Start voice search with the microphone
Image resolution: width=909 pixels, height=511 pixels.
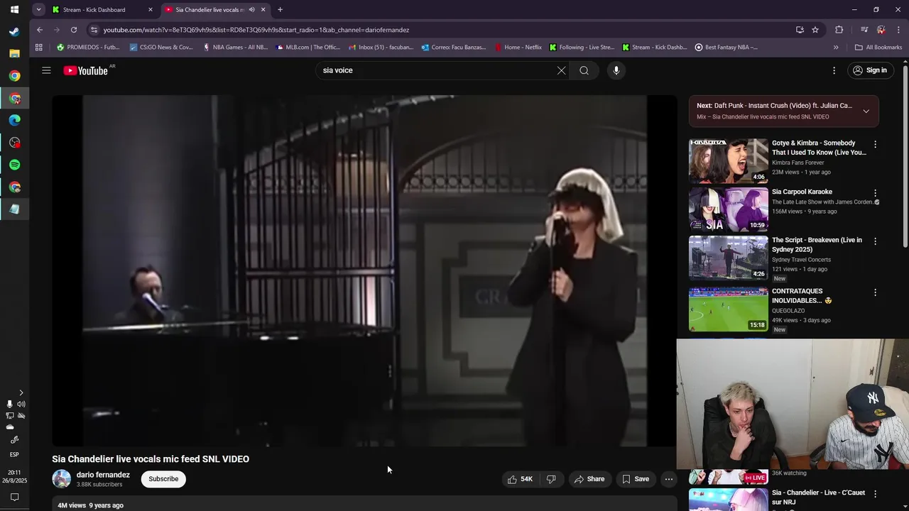616,70
